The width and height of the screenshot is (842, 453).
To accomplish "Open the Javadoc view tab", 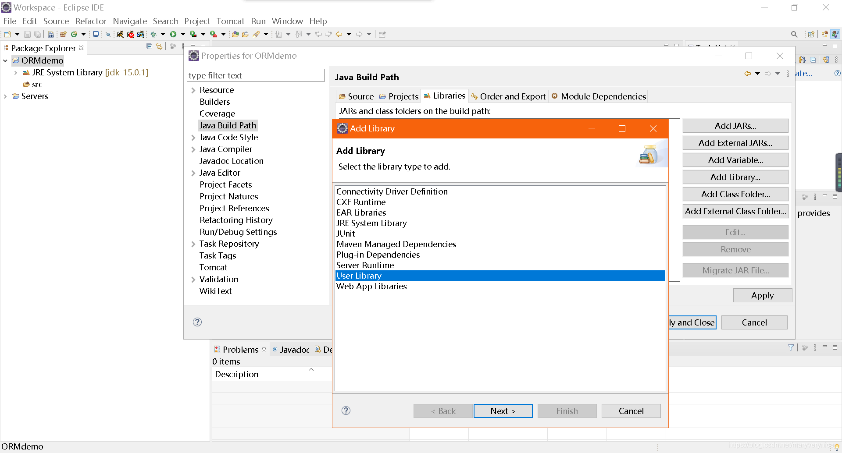I will [291, 350].
